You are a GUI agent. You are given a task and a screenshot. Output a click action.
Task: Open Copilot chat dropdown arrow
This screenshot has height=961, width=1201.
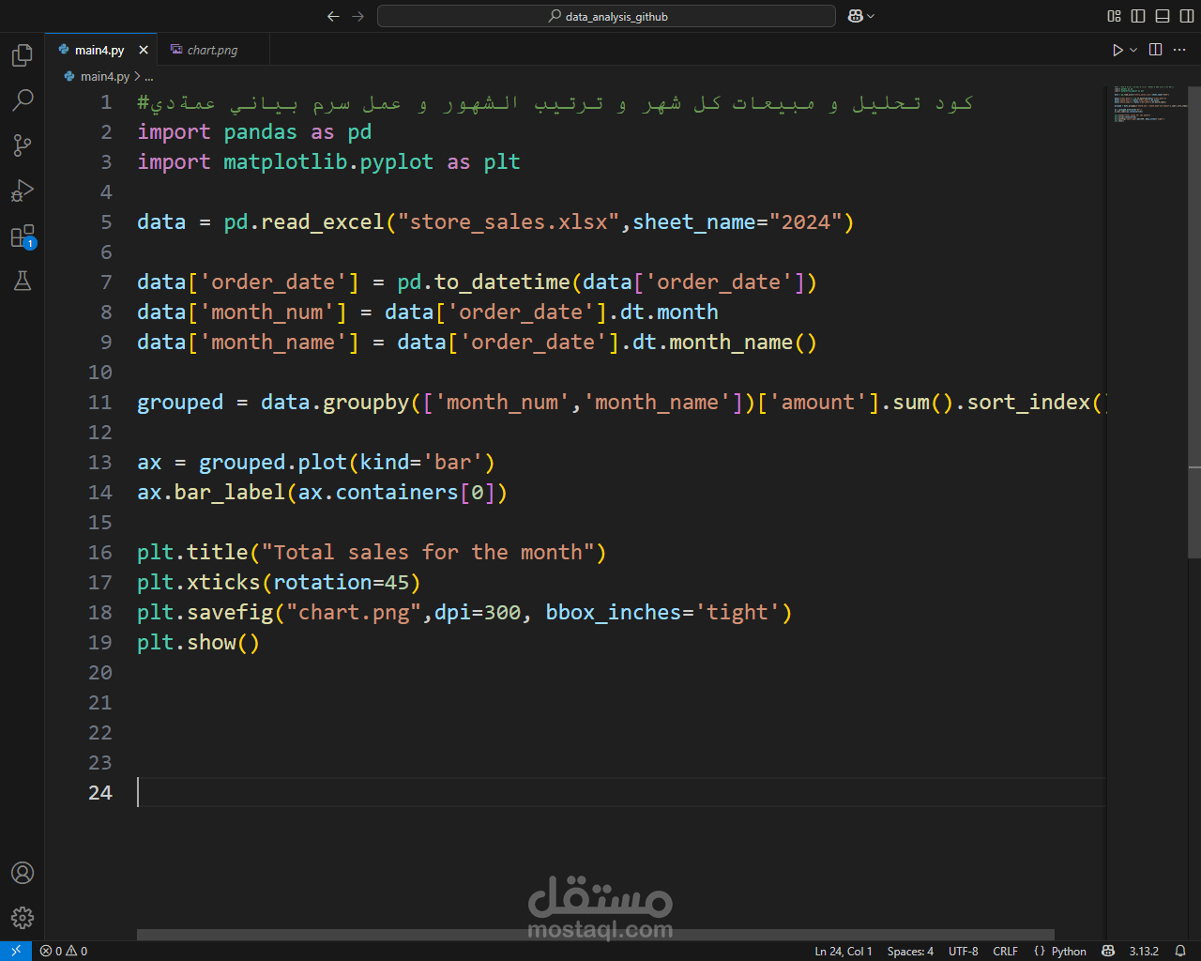click(x=871, y=16)
